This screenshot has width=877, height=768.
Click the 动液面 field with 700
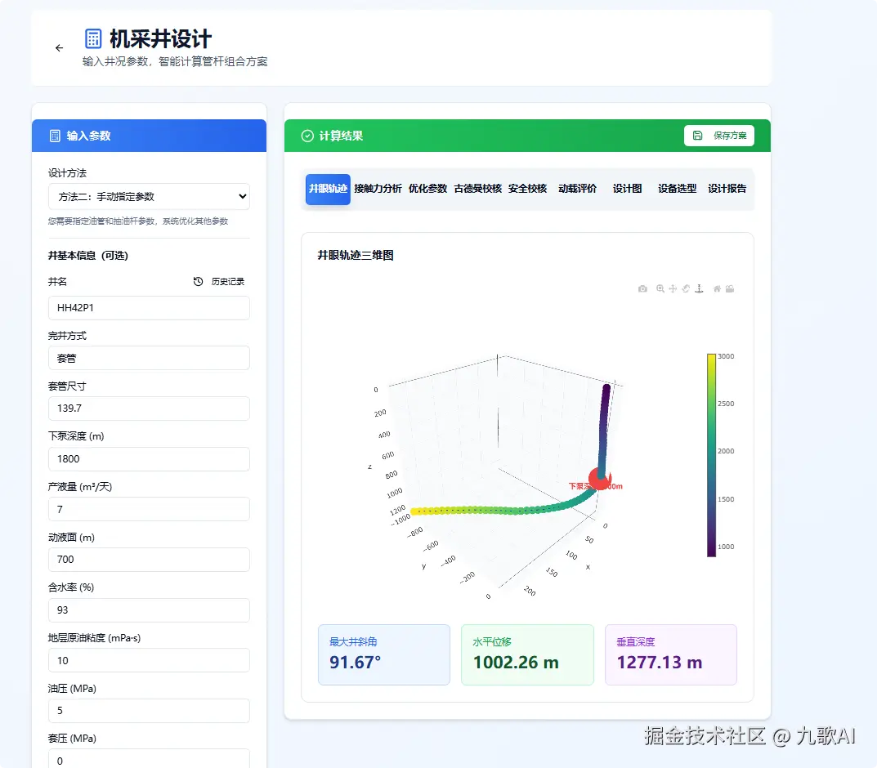click(149, 560)
